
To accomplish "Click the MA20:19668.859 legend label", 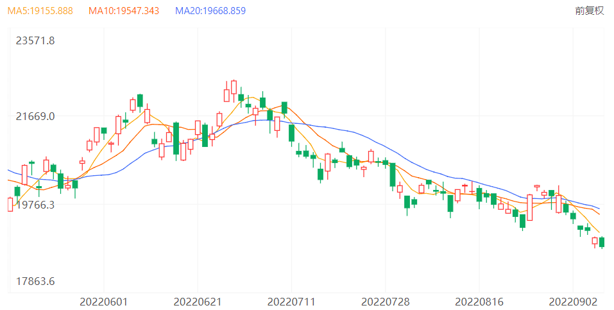I will pos(210,10).
